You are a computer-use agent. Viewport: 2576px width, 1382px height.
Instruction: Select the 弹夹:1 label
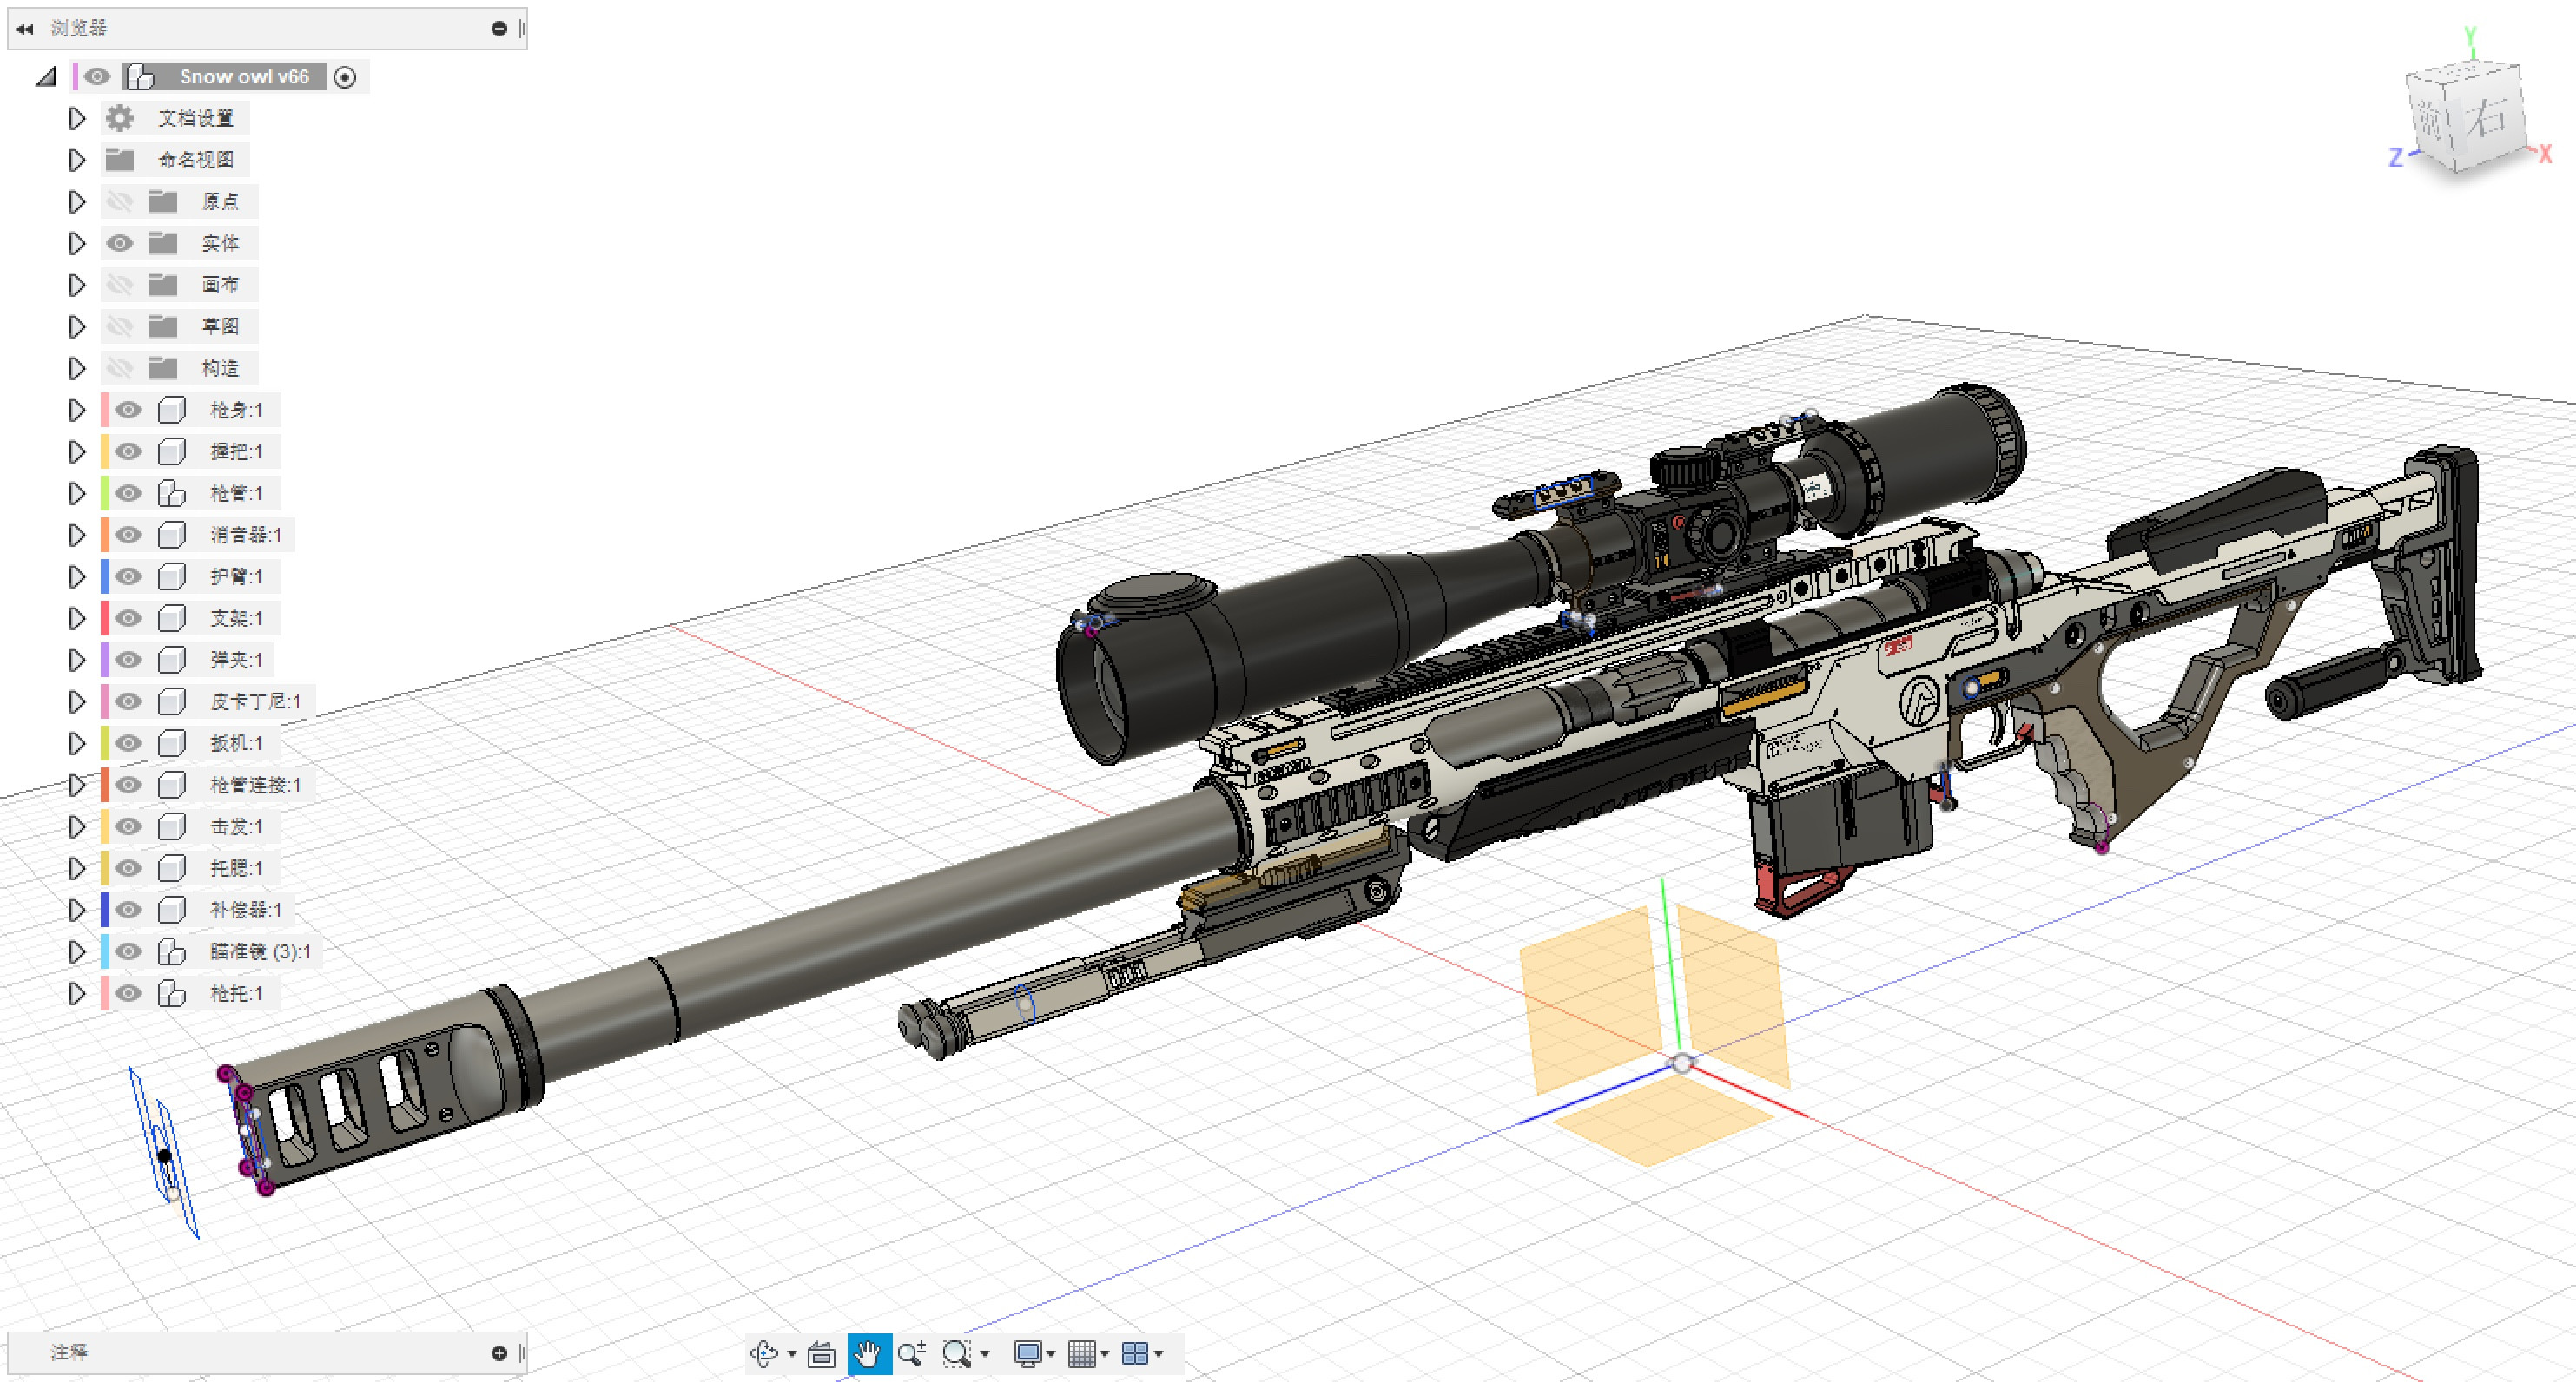pyautogui.click(x=236, y=660)
